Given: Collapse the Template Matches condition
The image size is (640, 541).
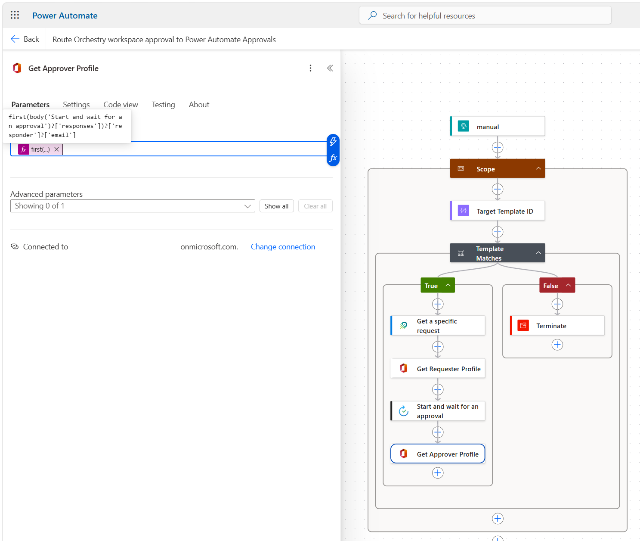Looking at the screenshot, I should (538, 253).
